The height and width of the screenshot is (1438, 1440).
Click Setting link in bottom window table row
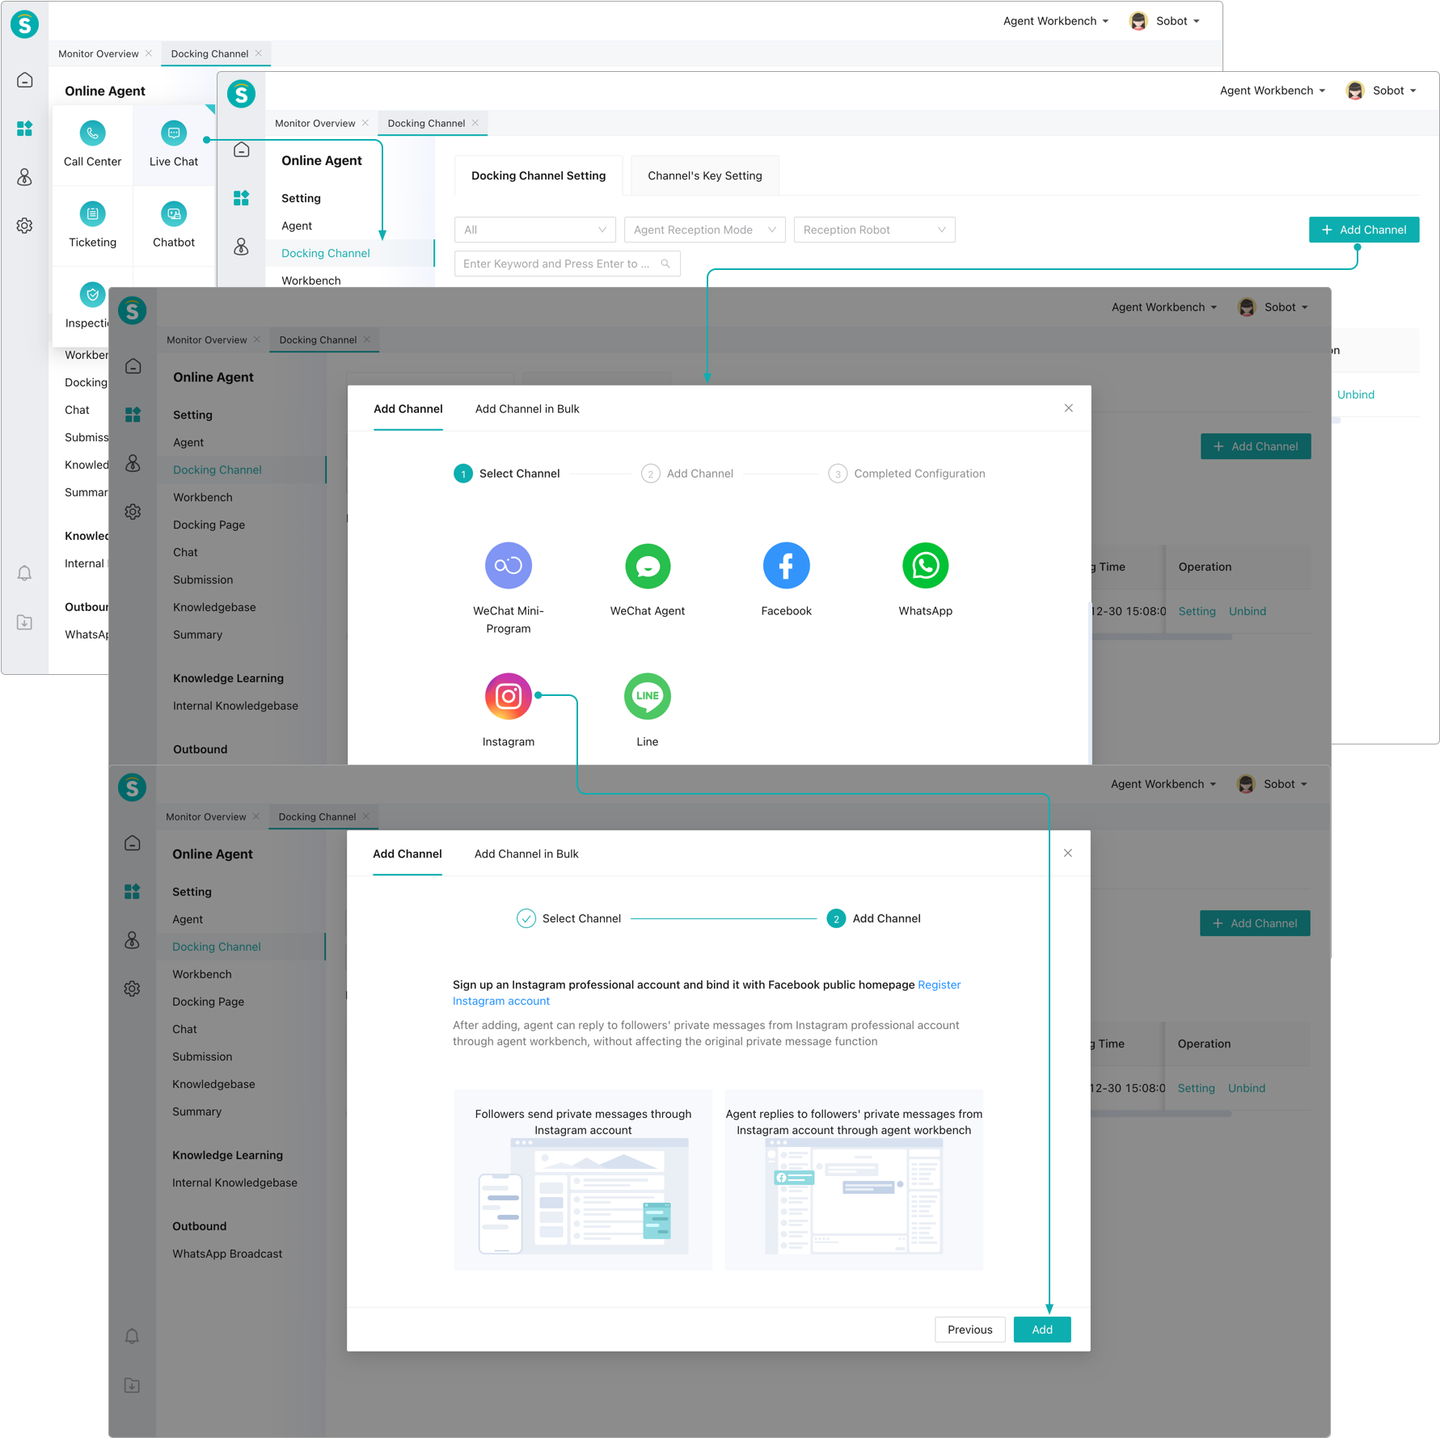pos(1196,1088)
